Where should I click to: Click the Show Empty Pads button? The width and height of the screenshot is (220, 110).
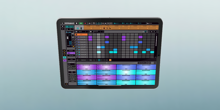click(142, 63)
